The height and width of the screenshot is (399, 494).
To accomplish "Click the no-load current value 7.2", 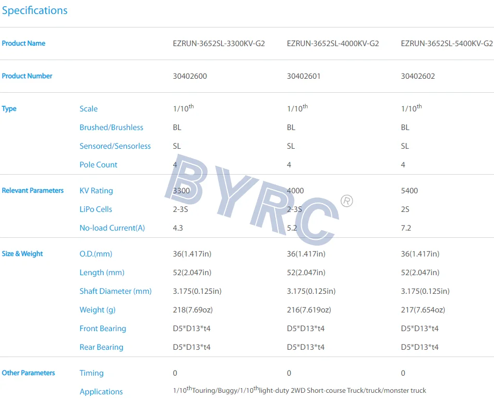I will click(406, 228).
